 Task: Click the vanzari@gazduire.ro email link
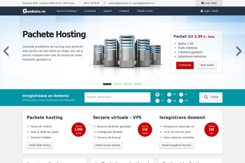pyautogui.click(x=120, y=3)
